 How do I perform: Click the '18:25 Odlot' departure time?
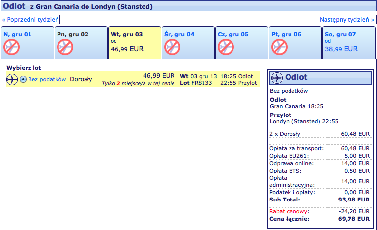pyautogui.click(x=236, y=76)
